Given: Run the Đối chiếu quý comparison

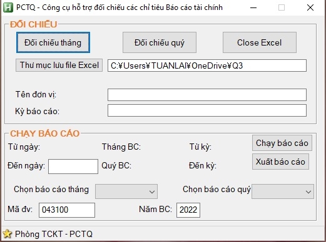Looking at the screenshot, I should 160,42.
